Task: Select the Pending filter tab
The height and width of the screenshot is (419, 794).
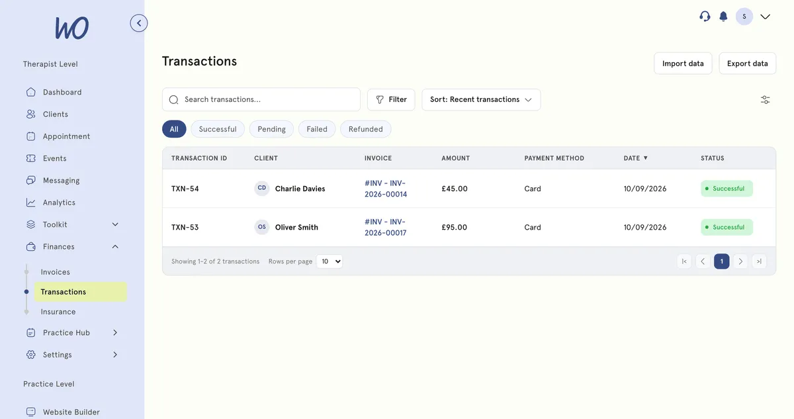Action: coord(271,129)
